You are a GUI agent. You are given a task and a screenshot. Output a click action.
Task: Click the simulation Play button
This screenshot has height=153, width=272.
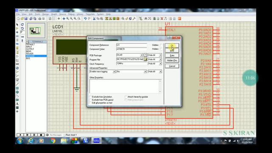(x=20, y=135)
